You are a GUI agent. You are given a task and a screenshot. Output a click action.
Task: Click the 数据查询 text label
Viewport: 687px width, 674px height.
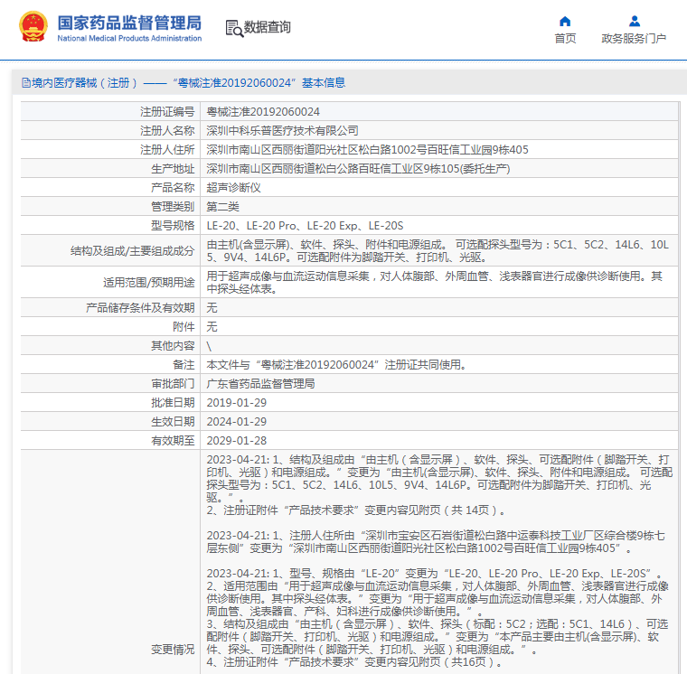(x=268, y=28)
